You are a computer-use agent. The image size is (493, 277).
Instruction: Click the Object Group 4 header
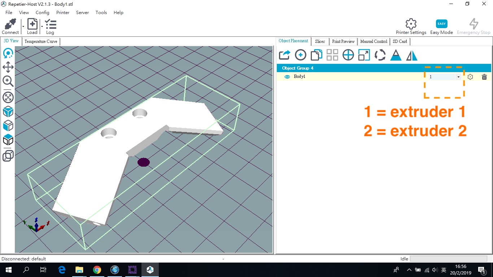pyautogui.click(x=384, y=68)
